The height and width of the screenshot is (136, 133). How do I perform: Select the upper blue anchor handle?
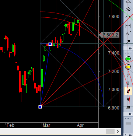click(50, 44)
